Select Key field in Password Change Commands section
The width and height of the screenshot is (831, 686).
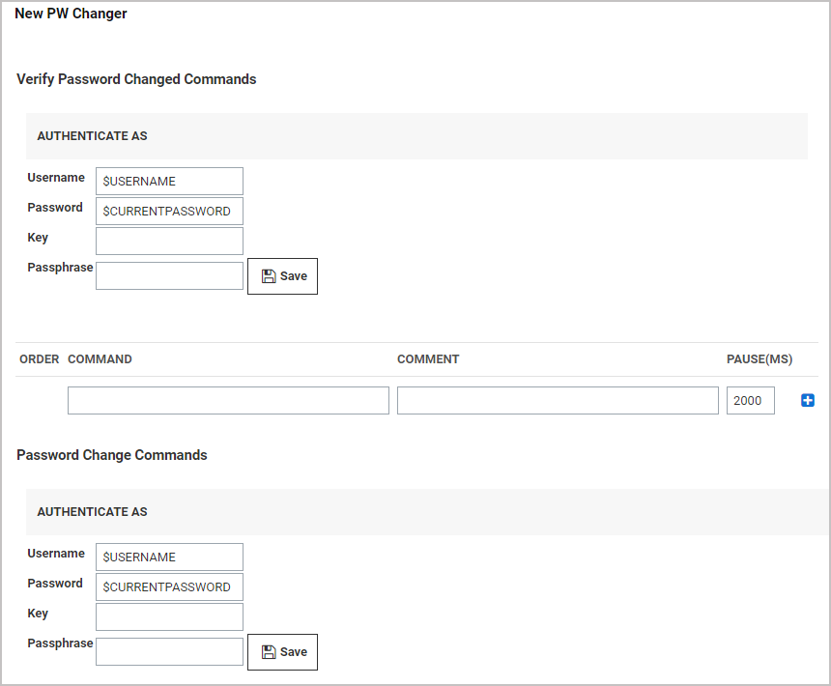pyautogui.click(x=169, y=616)
